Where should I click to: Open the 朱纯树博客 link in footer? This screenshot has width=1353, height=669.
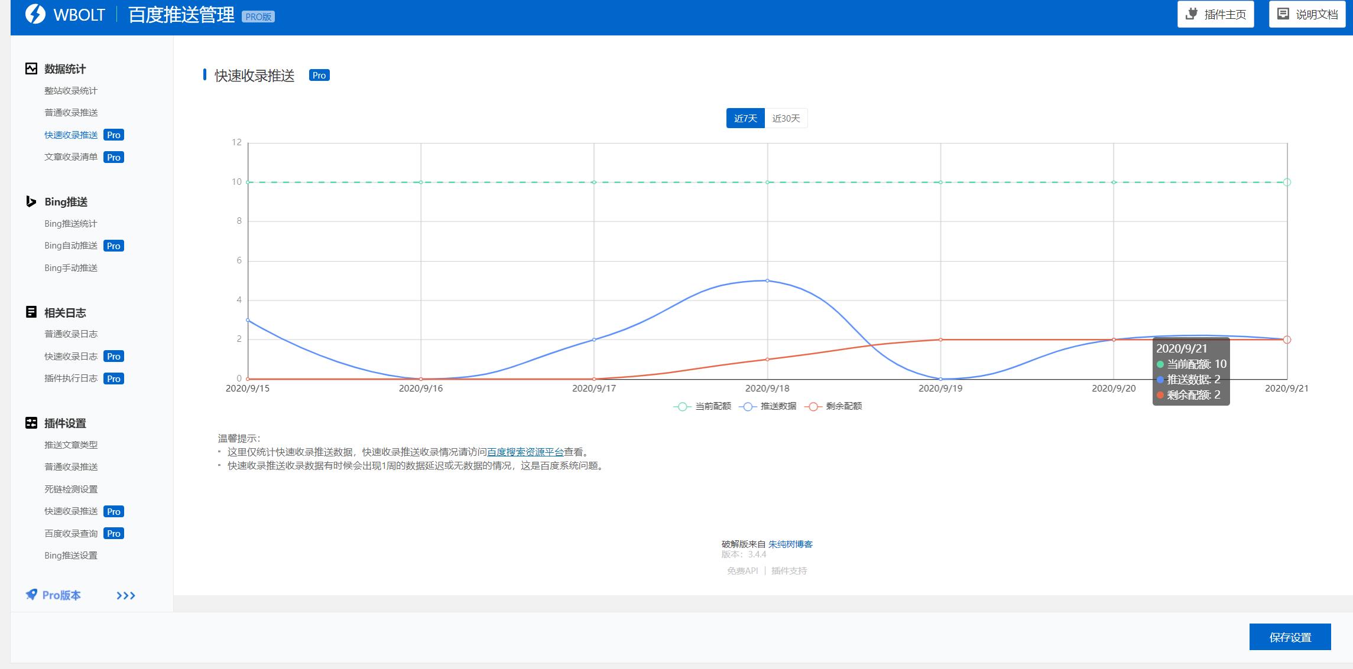click(x=790, y=544)
